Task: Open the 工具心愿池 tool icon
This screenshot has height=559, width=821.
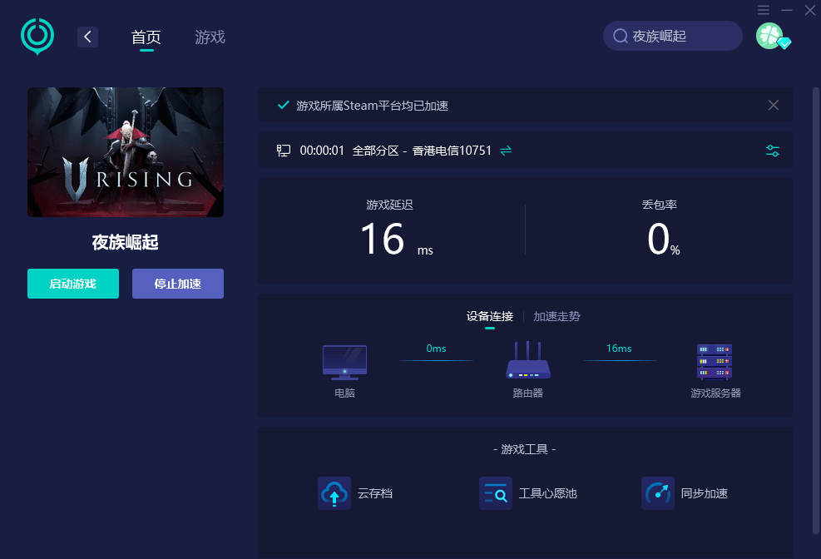Action: tap(495, 493)
